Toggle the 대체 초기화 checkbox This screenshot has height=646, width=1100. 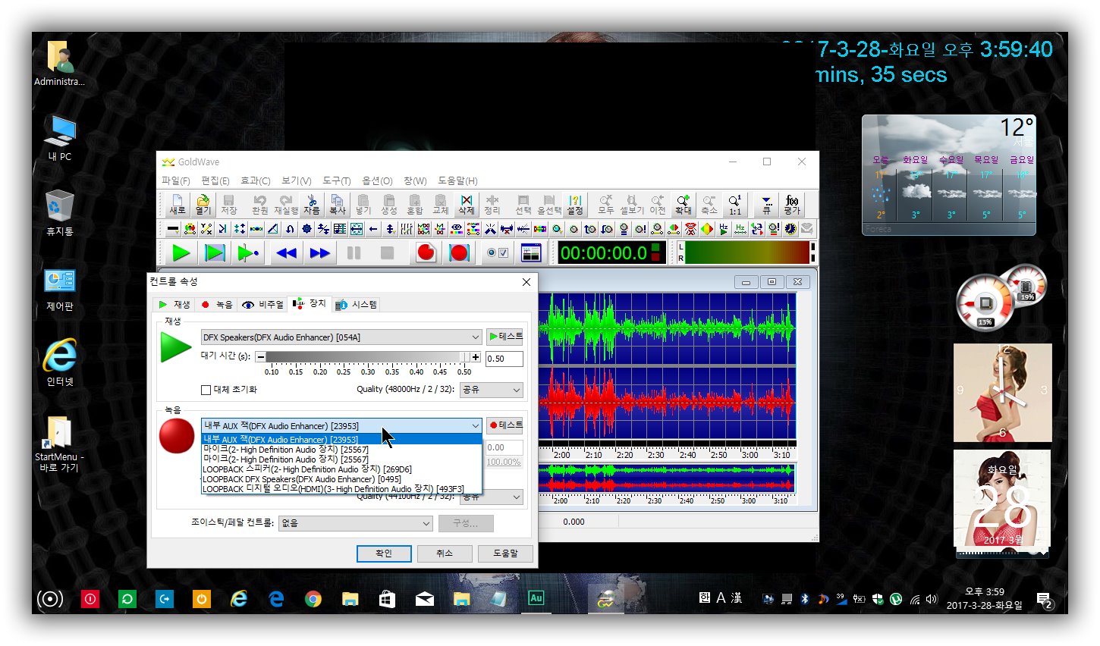click(x=206, y=390)
